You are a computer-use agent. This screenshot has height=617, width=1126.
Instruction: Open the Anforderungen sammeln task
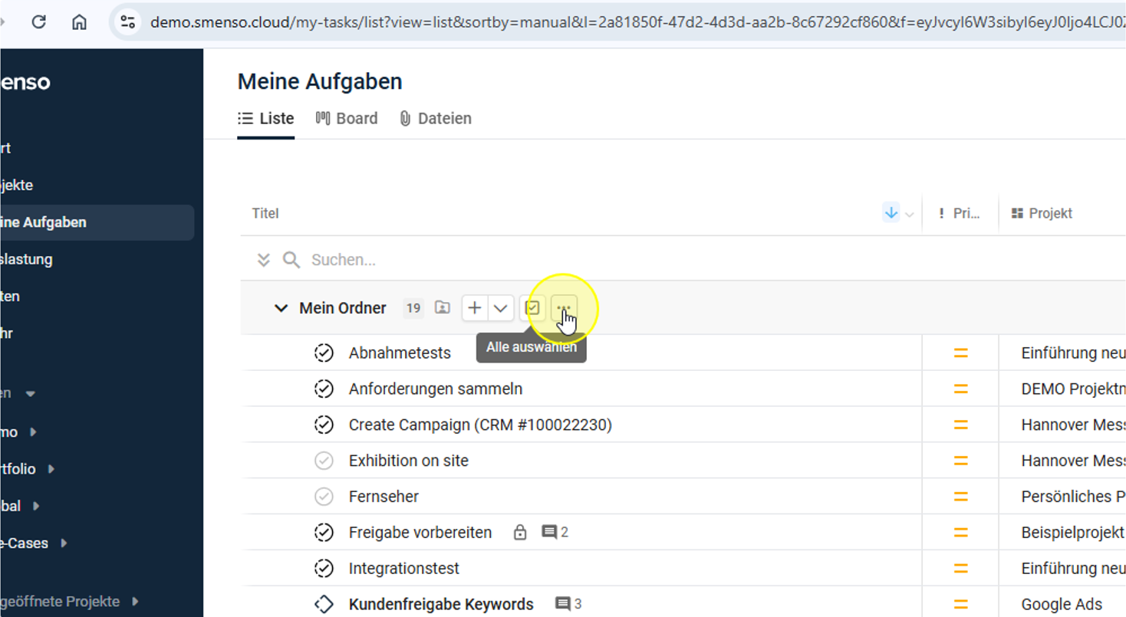point(435,389)
